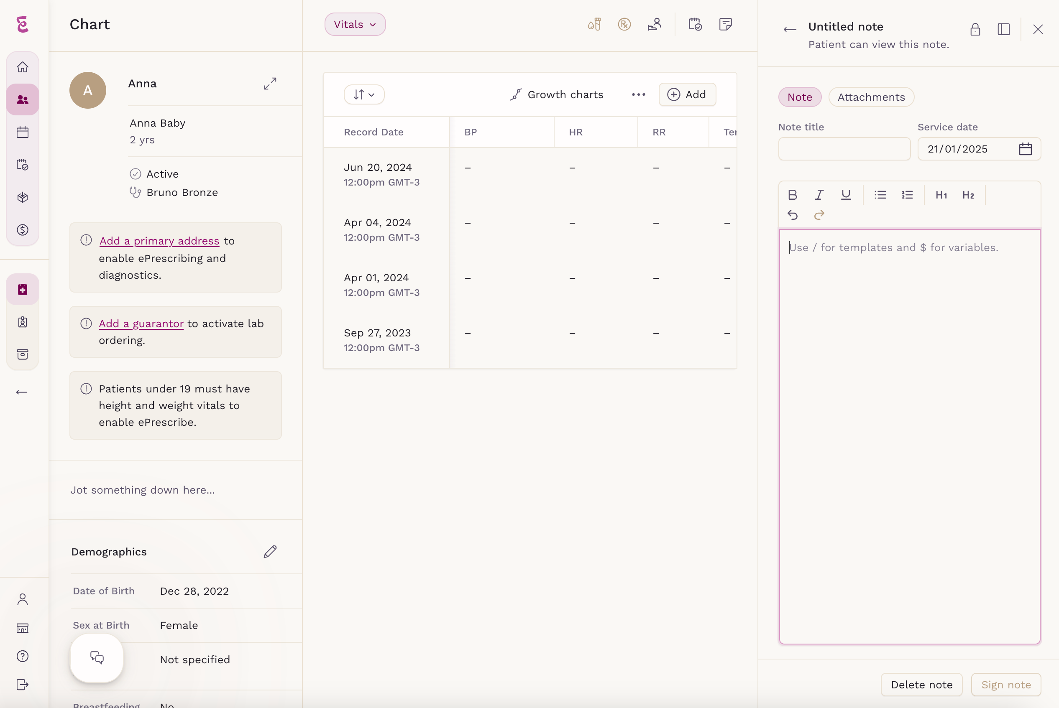The image size is (1059, 708).
Task: Select the clinical chart clipboard icon
Action: coord(23,290)
